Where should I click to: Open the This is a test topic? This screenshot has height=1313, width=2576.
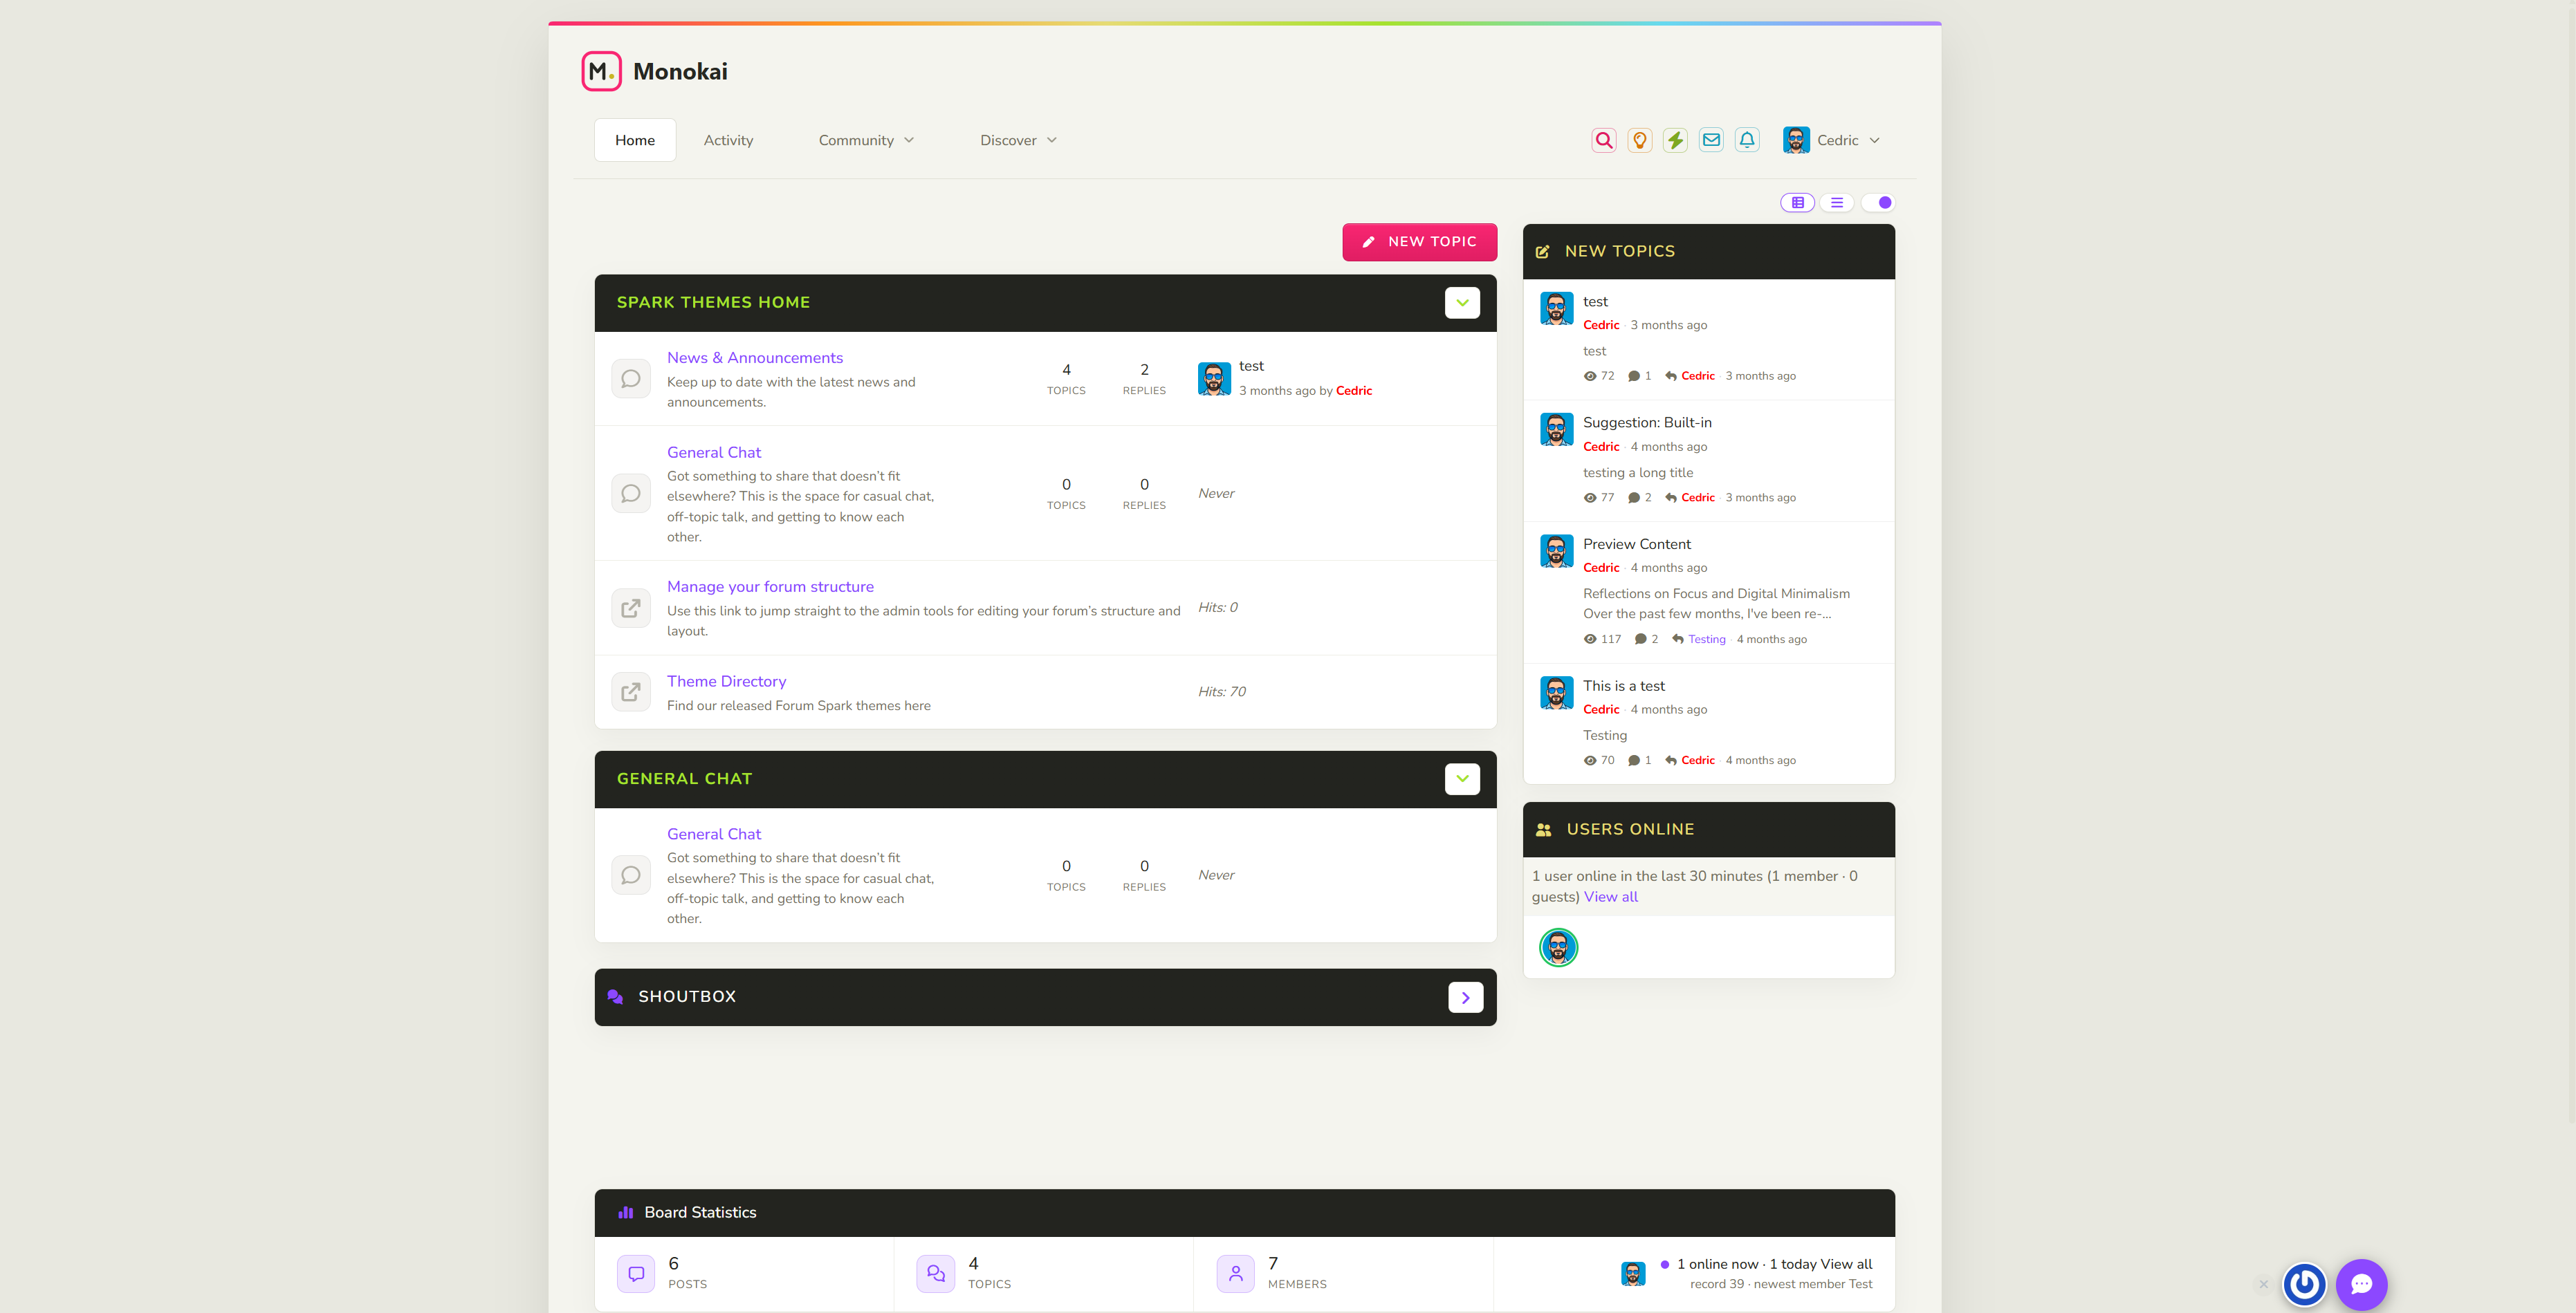1623,687
